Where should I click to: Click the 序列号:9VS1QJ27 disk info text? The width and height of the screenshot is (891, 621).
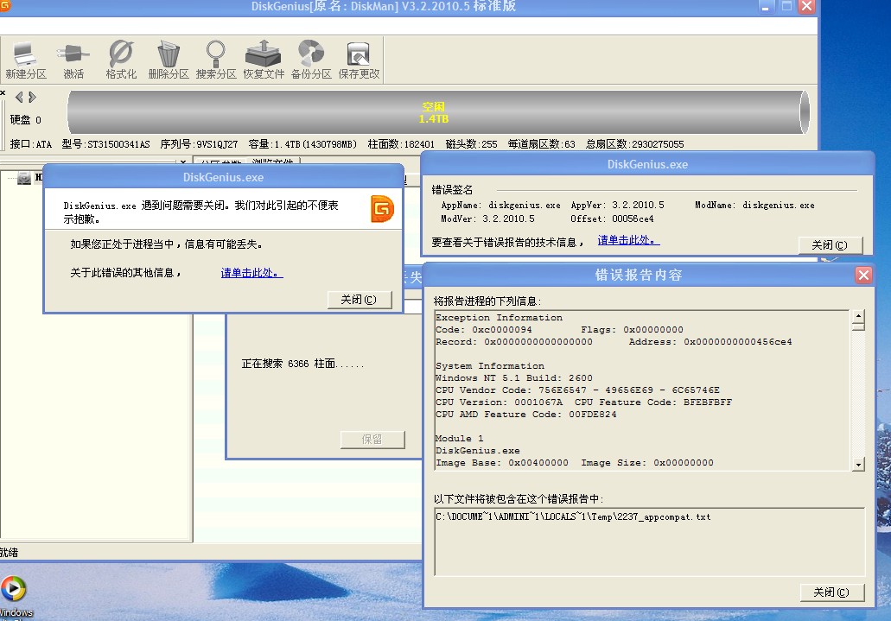tap(199, 144)
